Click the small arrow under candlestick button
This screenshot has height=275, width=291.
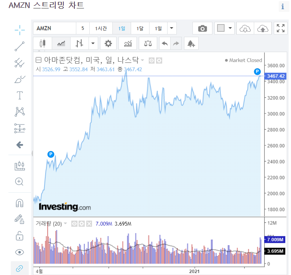point(39,51)
